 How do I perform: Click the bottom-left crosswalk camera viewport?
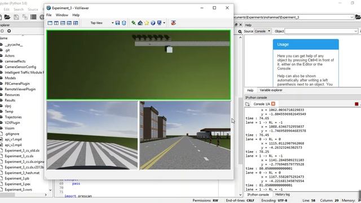pos(92,135)
